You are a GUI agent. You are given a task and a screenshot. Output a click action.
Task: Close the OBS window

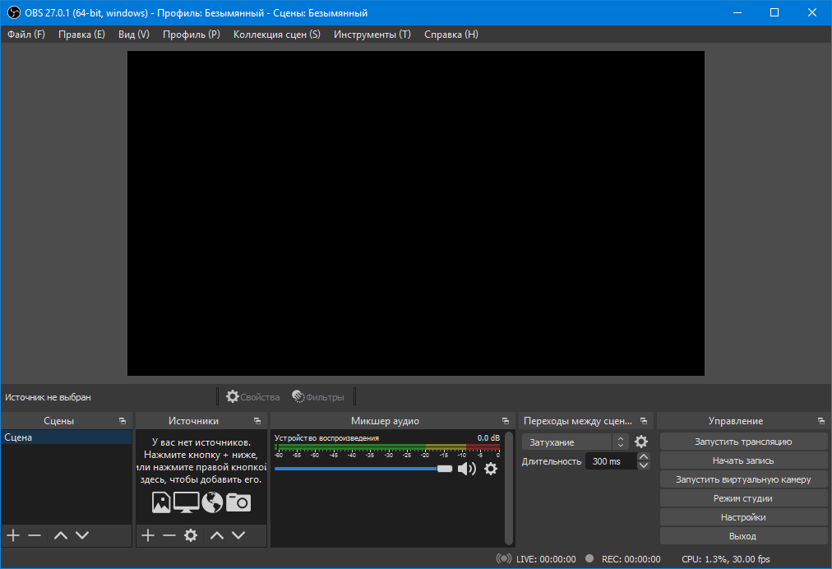point(811,12)
